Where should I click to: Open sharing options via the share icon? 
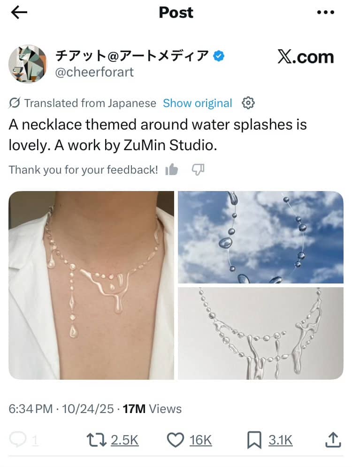[x=333, y=440]
